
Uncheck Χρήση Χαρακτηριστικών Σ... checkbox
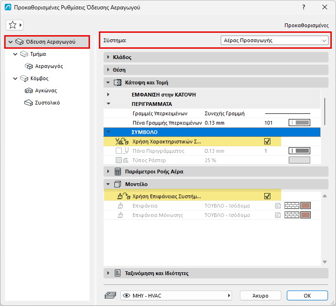pos(267,142)
